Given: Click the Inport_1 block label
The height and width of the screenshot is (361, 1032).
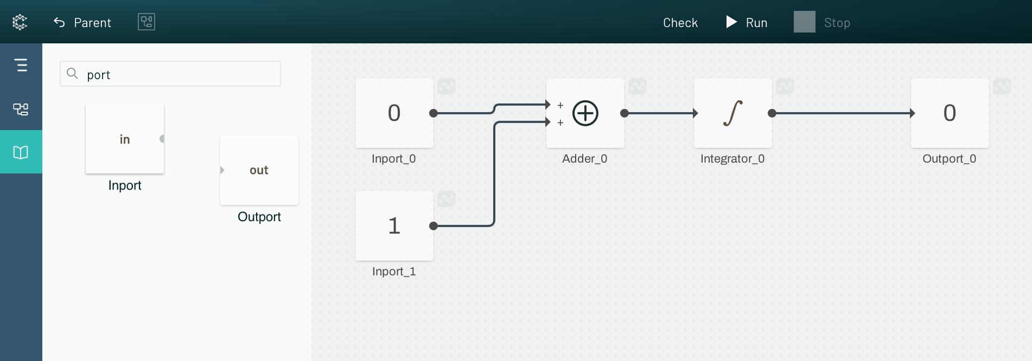Looking at the screenshot, I should pyautogui.click(x=394, y=272).
